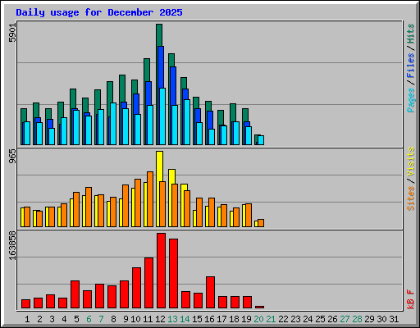Click the Visits legend label
Image resolution: width=420 pixels, height=328 pixels.
(x=411, y=162)
